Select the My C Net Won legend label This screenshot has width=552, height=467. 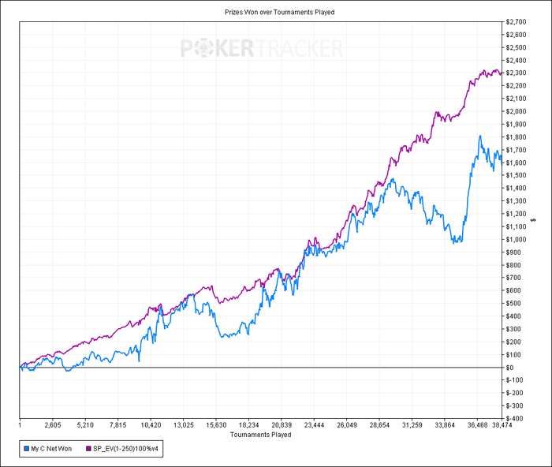(x=51, y=449)
